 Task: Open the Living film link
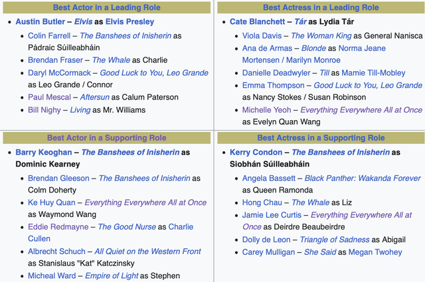click(80, 110)
